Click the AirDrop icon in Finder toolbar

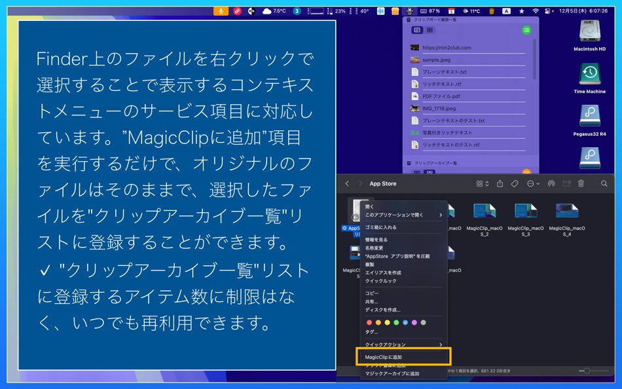click(551, 183)
